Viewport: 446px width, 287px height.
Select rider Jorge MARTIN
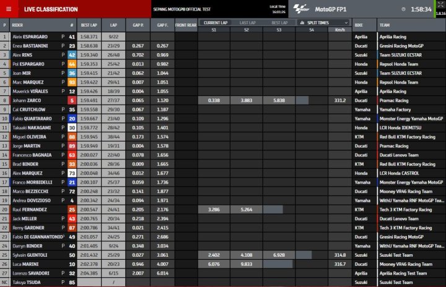point(27,146)
